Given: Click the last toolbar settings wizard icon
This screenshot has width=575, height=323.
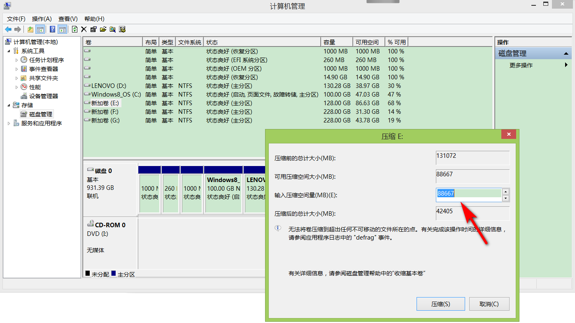Looking at the screenshot, I should tap(122, 29).
